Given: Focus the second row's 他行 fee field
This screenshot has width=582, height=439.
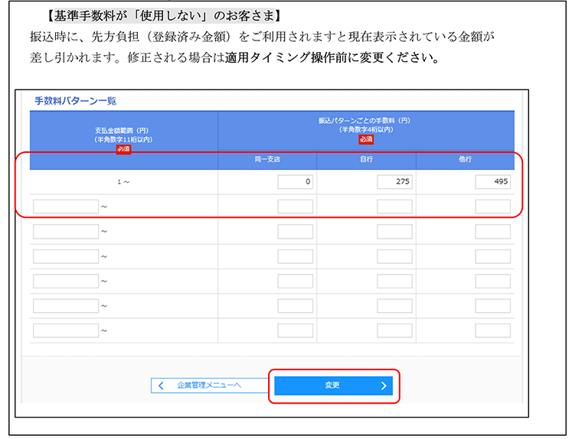Looking at the screenshot, I should coord(493,206).
